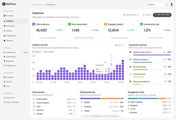
Task: Click the +0.3% unsubscribe trend badge
Action: pyautogui.click(x=167, y=30)
